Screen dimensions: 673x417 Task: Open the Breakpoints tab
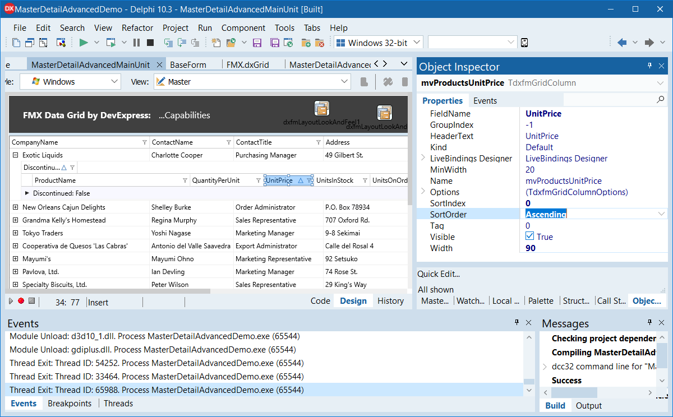coord(70,404)
